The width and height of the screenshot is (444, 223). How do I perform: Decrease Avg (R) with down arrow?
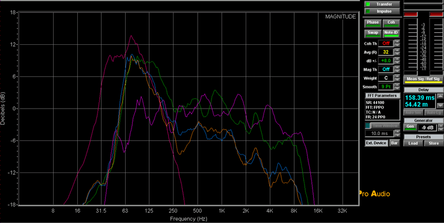[x=397, y=54]
